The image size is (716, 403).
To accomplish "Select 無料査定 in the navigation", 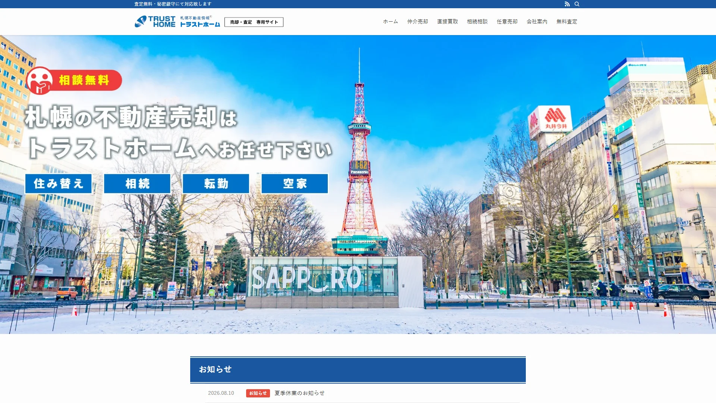I will pos(567,22).
